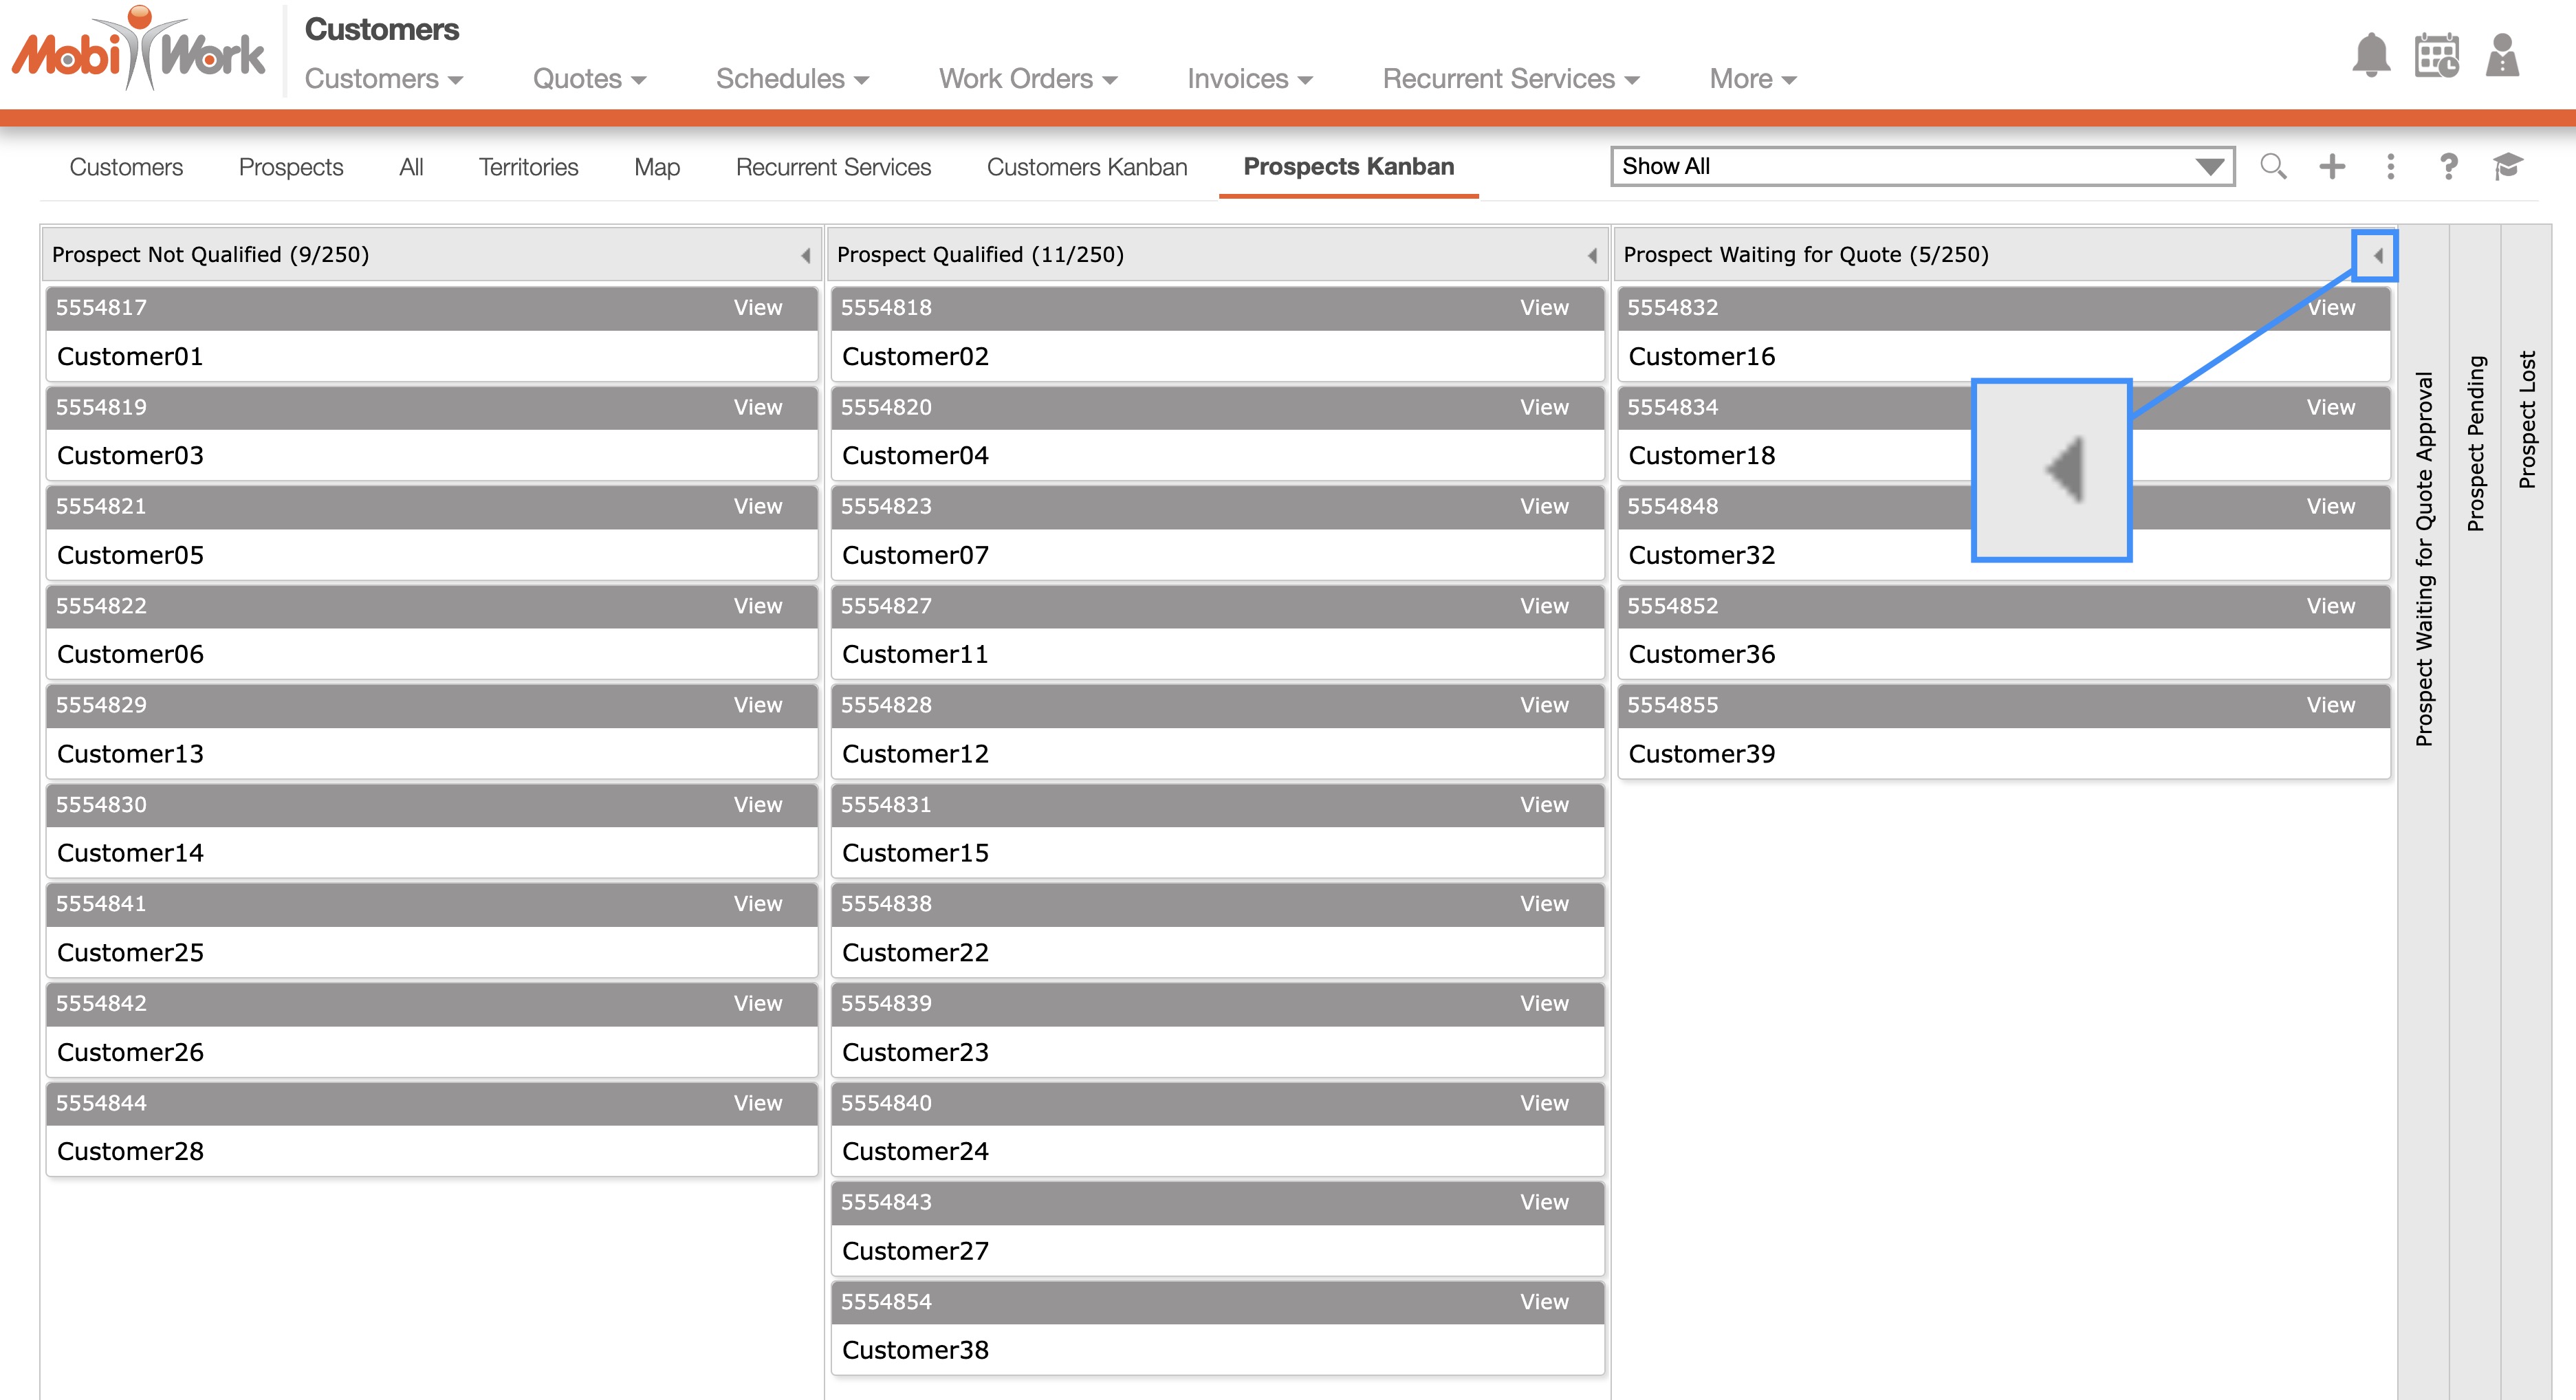Screen dimensions: 2576x1400
Task: Click View on Customer01 card
Action: pos(757,308)
